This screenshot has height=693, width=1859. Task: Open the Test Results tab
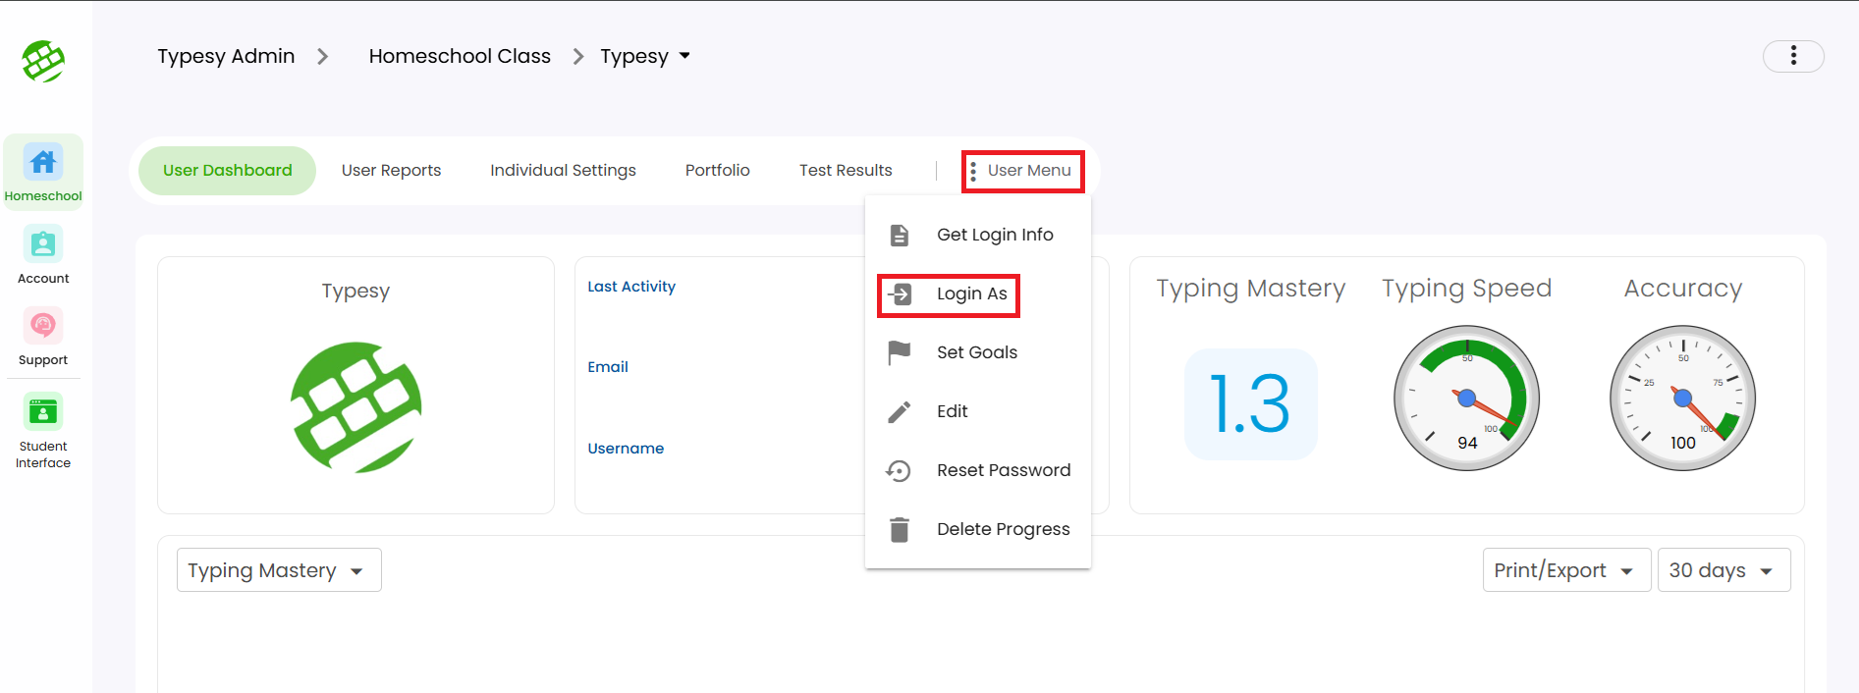tap(846, 171)
